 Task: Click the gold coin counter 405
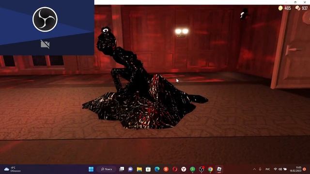[x=285, y=8]
